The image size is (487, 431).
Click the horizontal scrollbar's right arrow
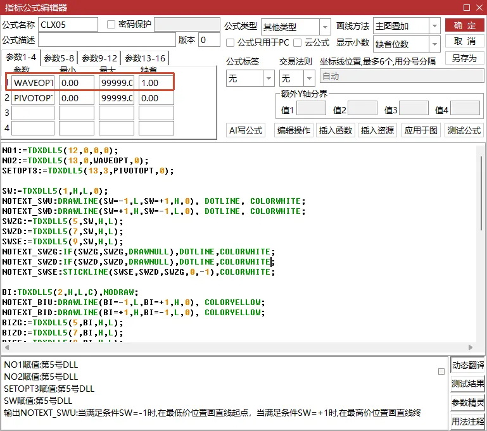click(471, 347)
